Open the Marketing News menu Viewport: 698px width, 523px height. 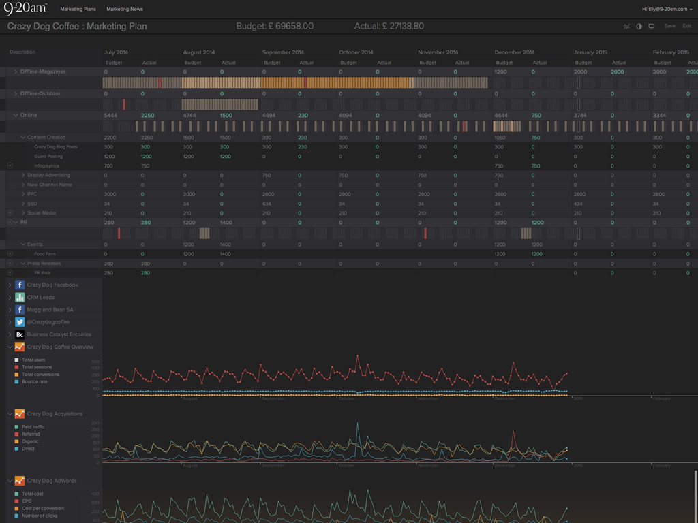125,10
